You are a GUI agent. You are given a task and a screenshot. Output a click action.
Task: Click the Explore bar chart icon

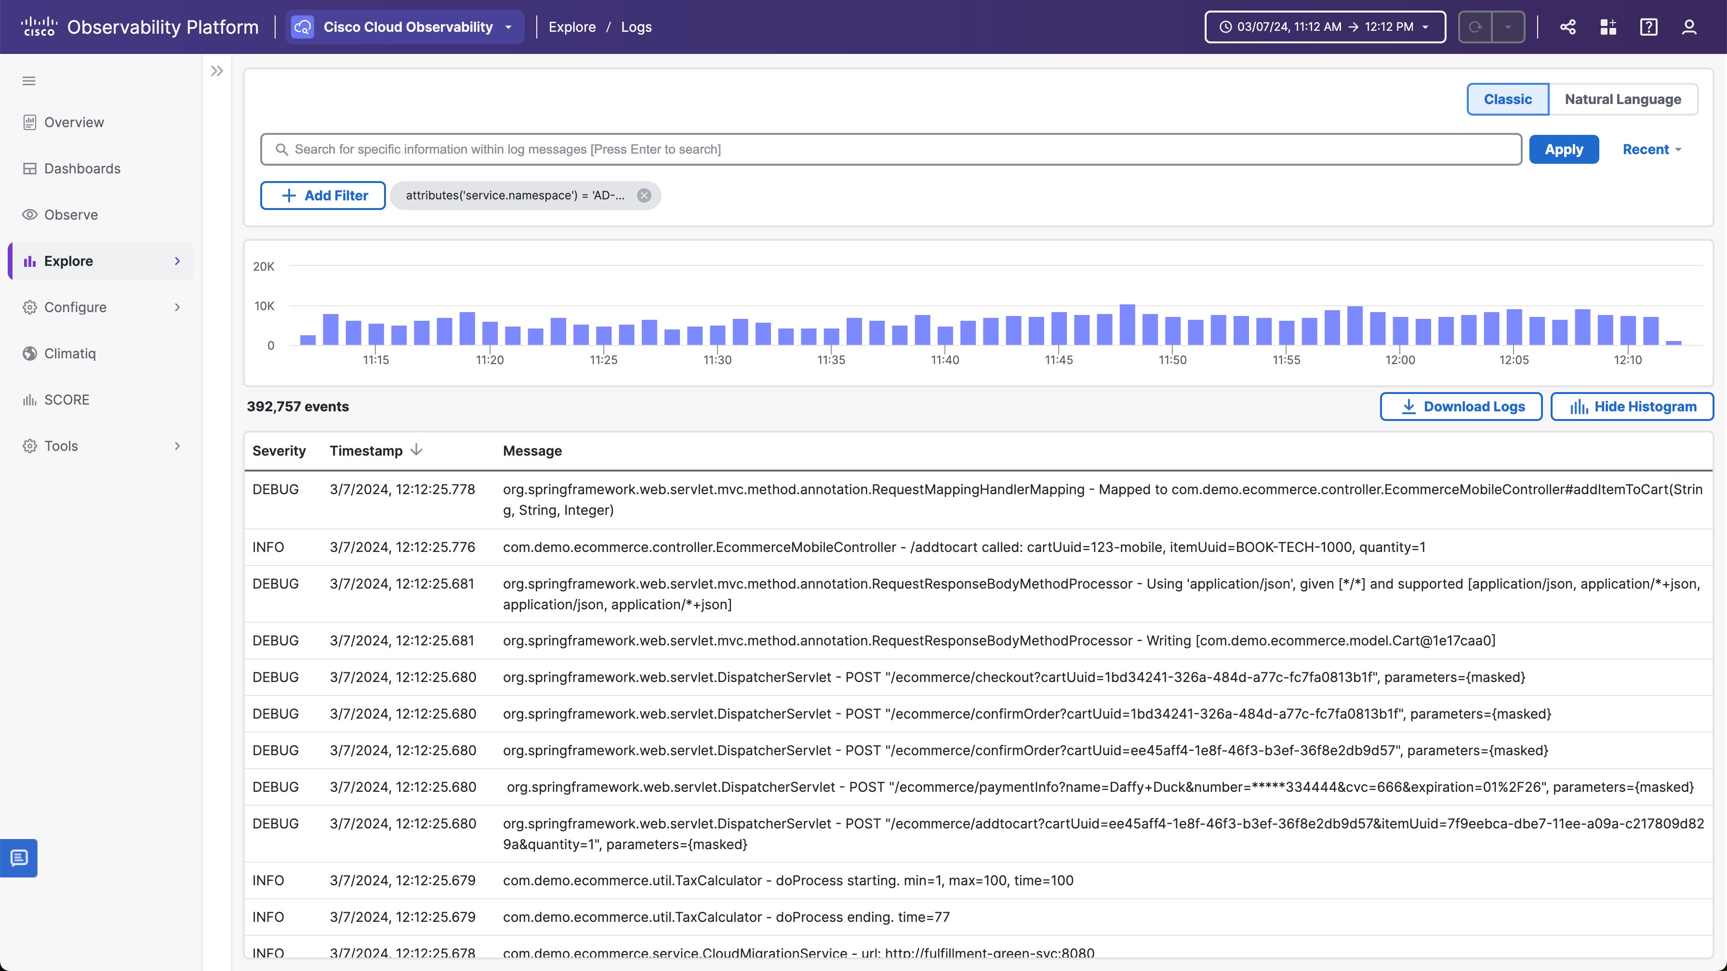click(x=29, y=262)
